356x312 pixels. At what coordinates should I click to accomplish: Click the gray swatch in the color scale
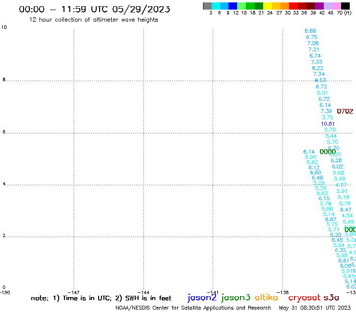coord(207,6)
